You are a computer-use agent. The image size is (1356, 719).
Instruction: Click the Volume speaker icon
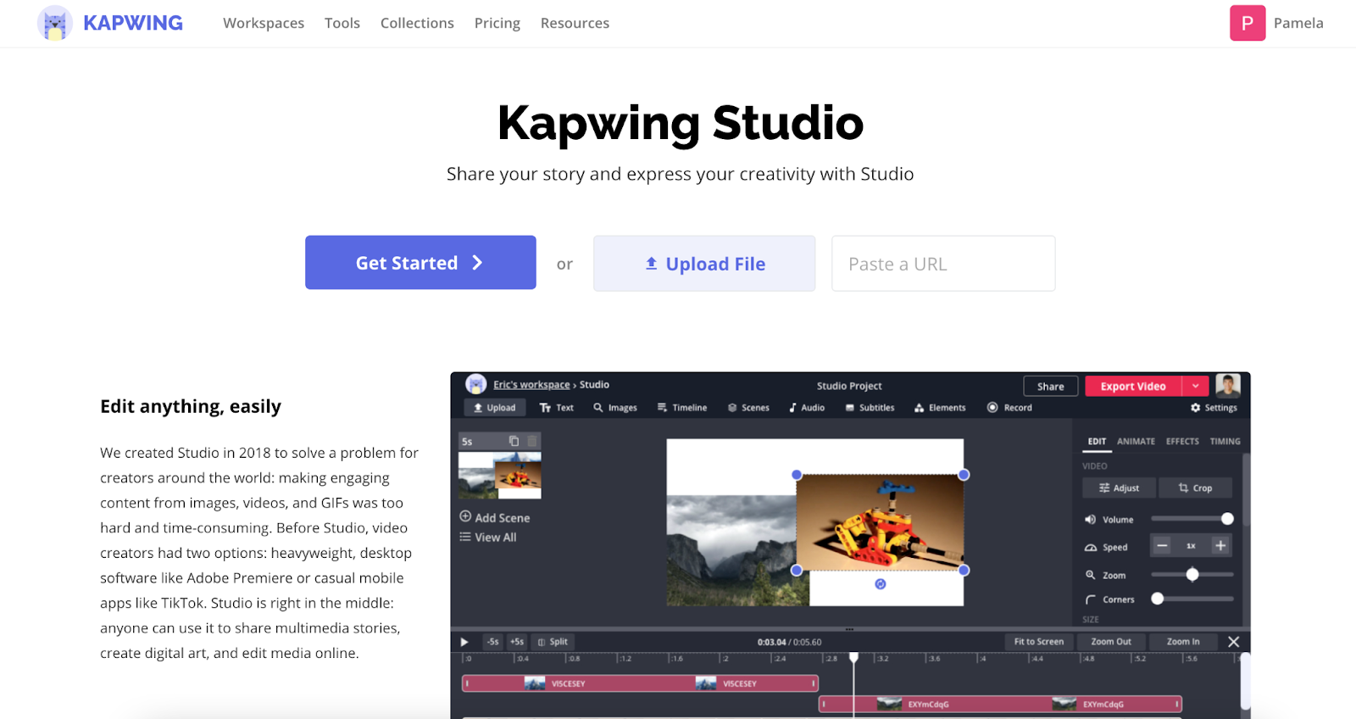1091,520
